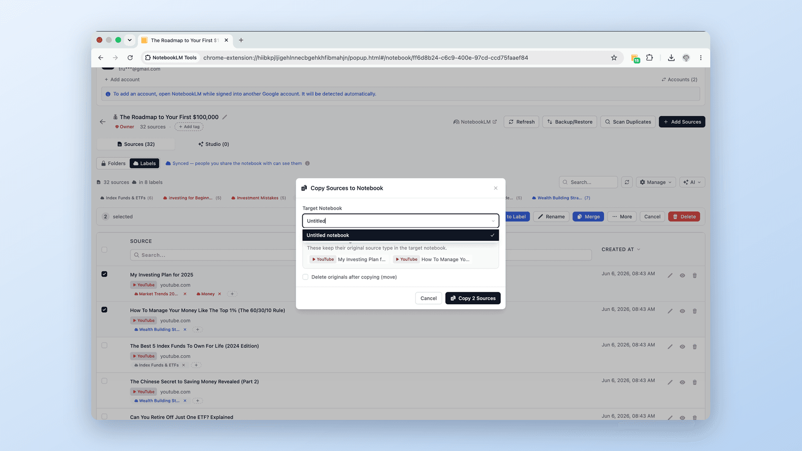802x451 pixels.
Task: Edit notebook title pencil icon
Action: point(225,117)
